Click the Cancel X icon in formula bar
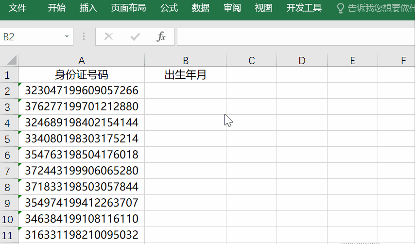 (109, 37)
